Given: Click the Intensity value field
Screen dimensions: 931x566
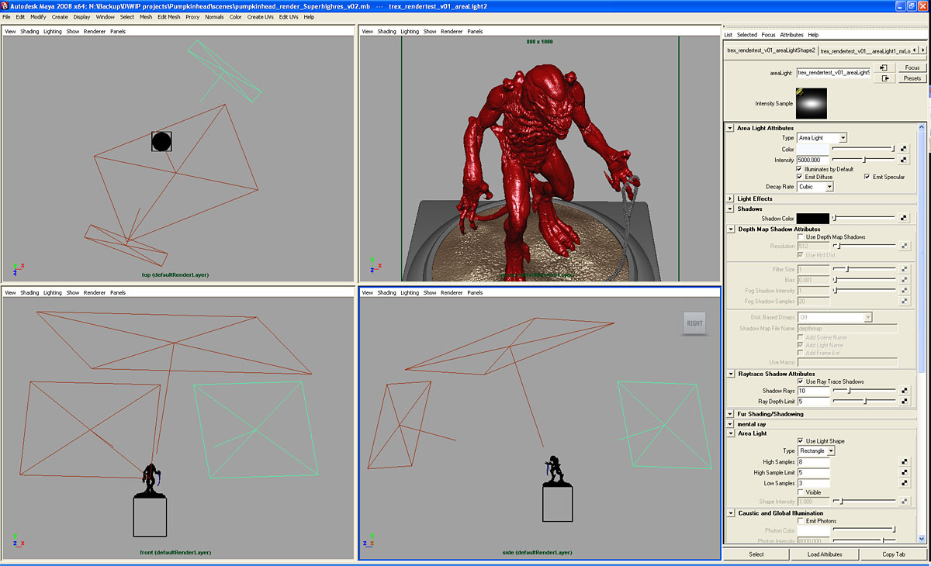Looking at the screenshot, I should (x=812, y=160).
